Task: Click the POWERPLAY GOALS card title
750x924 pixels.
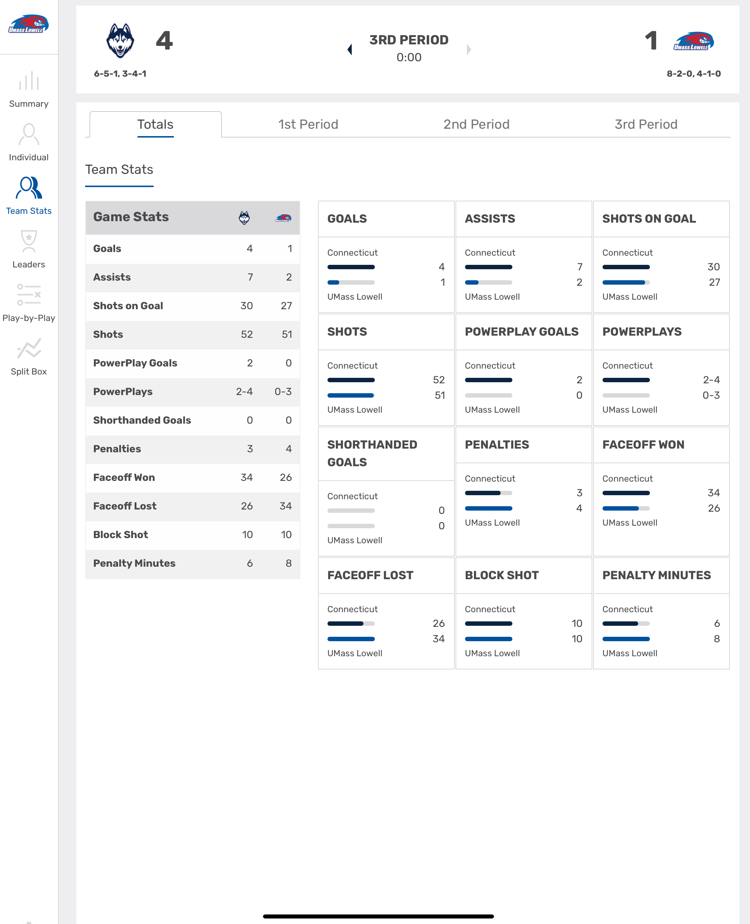Action: coord(522,332)
